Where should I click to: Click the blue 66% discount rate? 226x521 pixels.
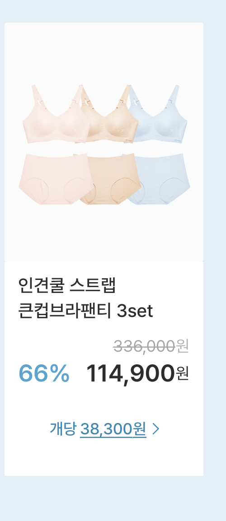(x=44, y=373)
